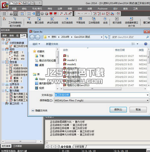
Task: Collapse the 特性值 tree node
Action: (x=3, y=62)
